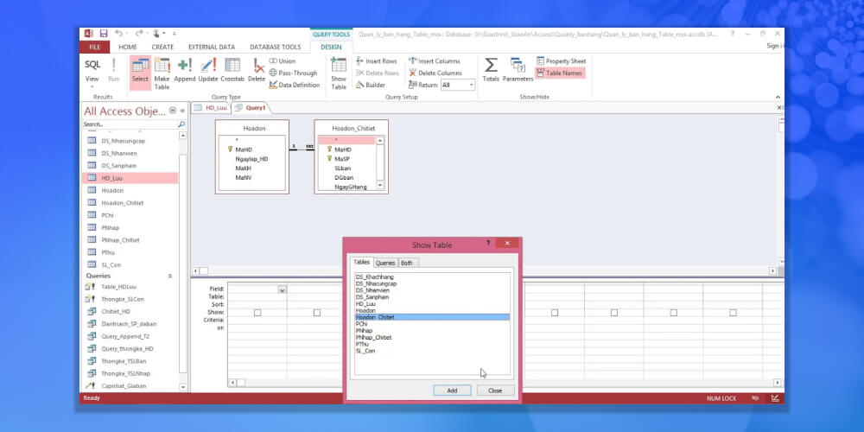Click the Close button in the Show Table dialog
The height and width of the screenshot is (432, 864).
coord(495,391)
